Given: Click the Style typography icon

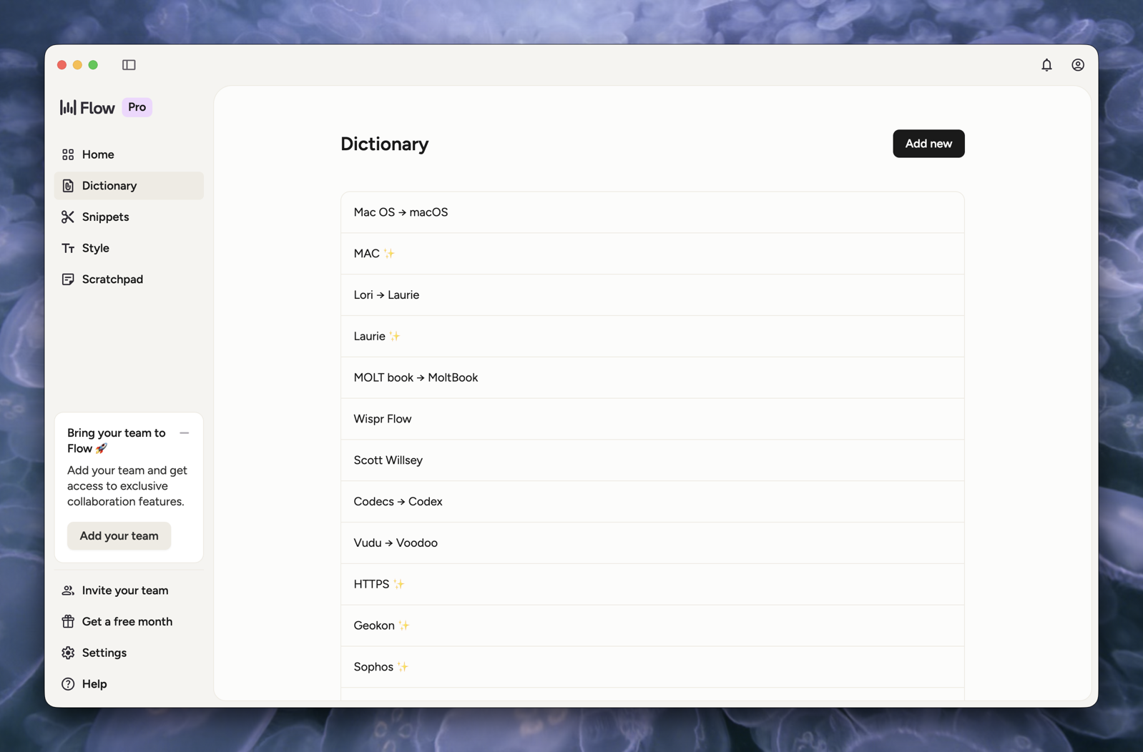Looking at the screenshot, I should (x=68, y=248).
